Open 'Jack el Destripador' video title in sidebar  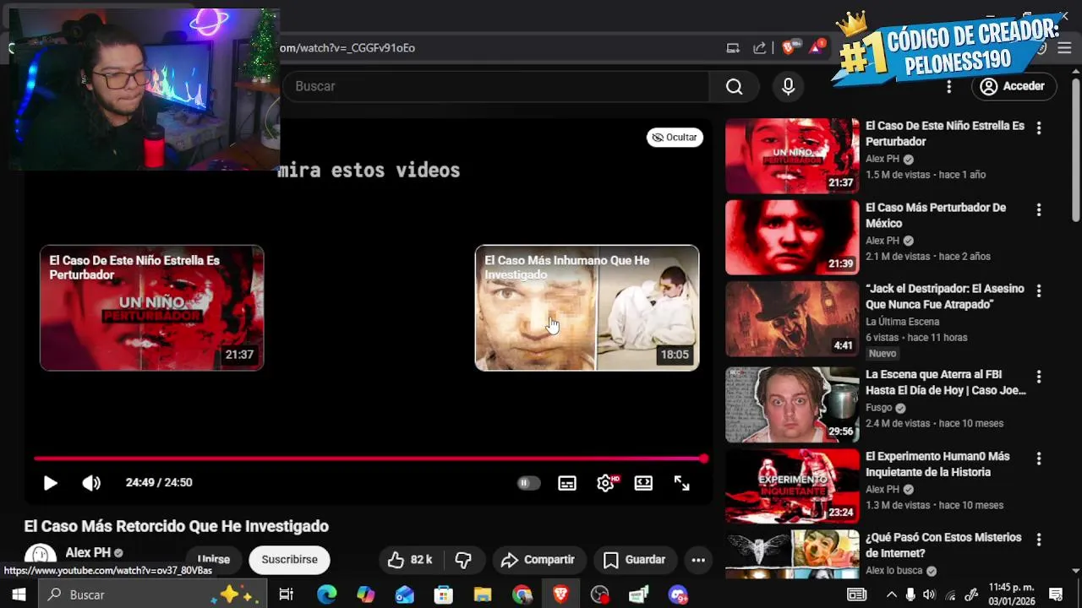(945, 296)
